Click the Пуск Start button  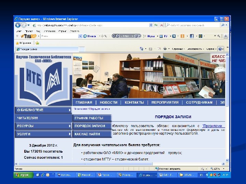(x=24, y=175)
